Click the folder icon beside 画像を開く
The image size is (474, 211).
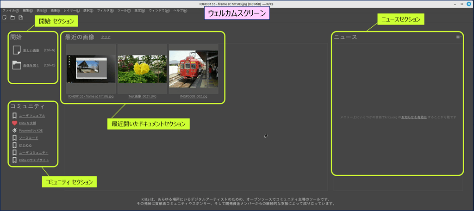(x=17, y=65)
